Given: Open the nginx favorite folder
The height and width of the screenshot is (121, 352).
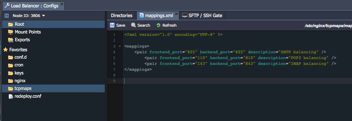Looking at the screenshot, I should pyautogui.click(x=20, y=81).
